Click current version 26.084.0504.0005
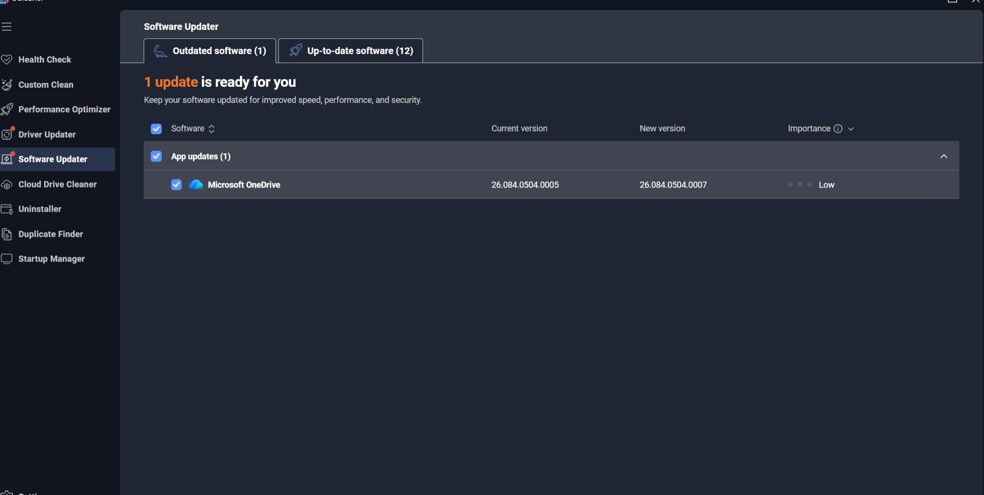This screenshot has height=495, width=984. coord(525,185)
